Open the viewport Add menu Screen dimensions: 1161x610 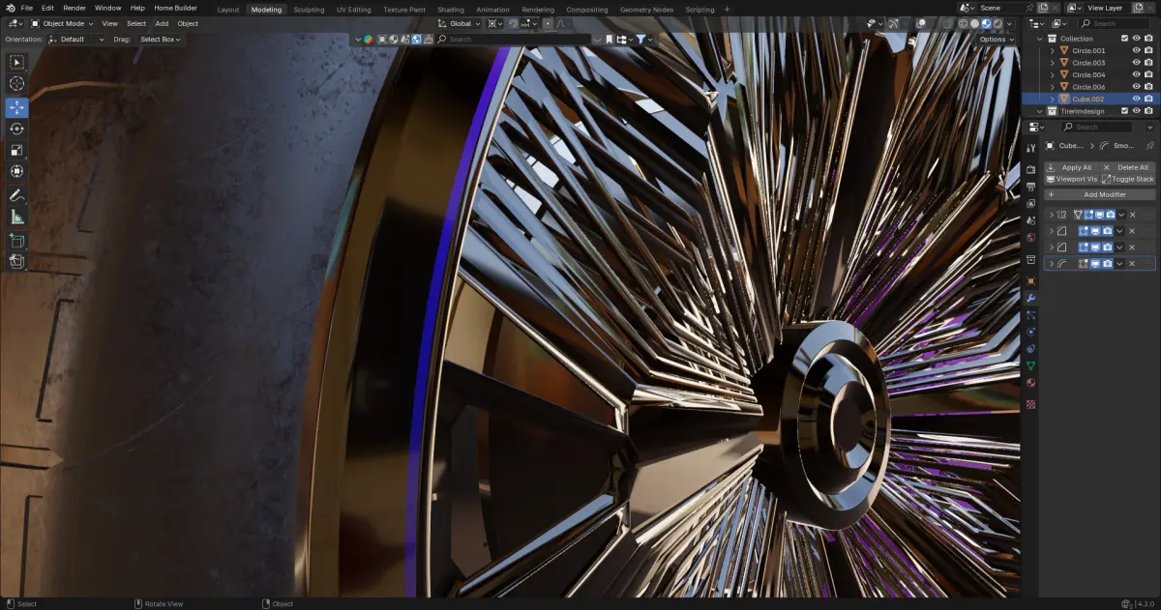pos(162,23)
